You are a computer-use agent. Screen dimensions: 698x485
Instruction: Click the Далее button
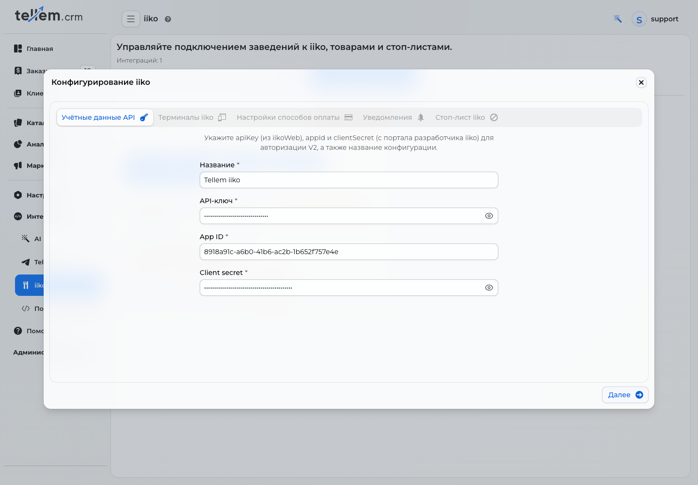click(x=625, y=395)
